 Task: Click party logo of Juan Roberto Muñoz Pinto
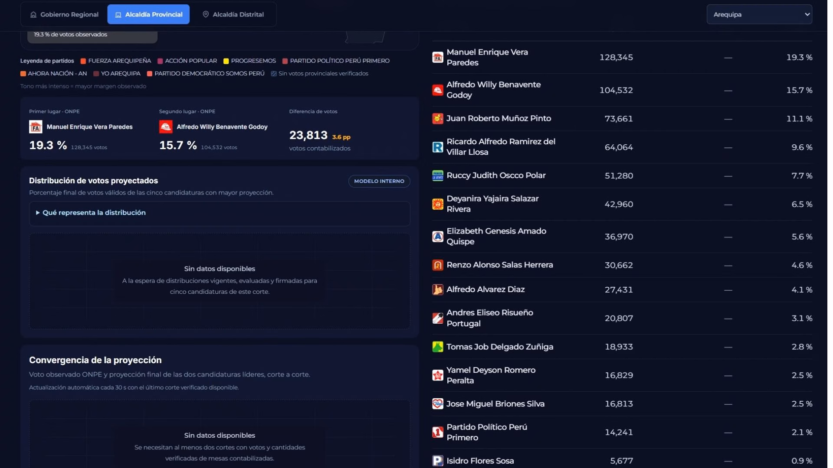[x=437, y=118]
